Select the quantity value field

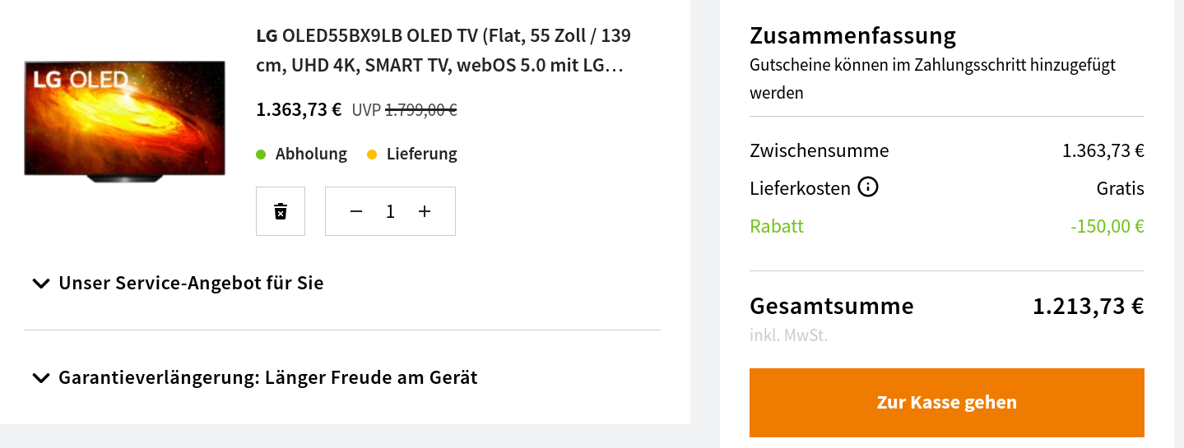click(390, 211)
